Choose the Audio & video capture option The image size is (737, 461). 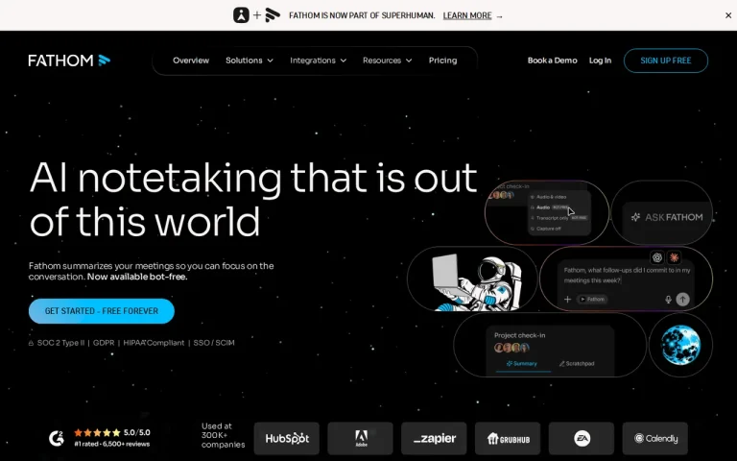(548, 197)
